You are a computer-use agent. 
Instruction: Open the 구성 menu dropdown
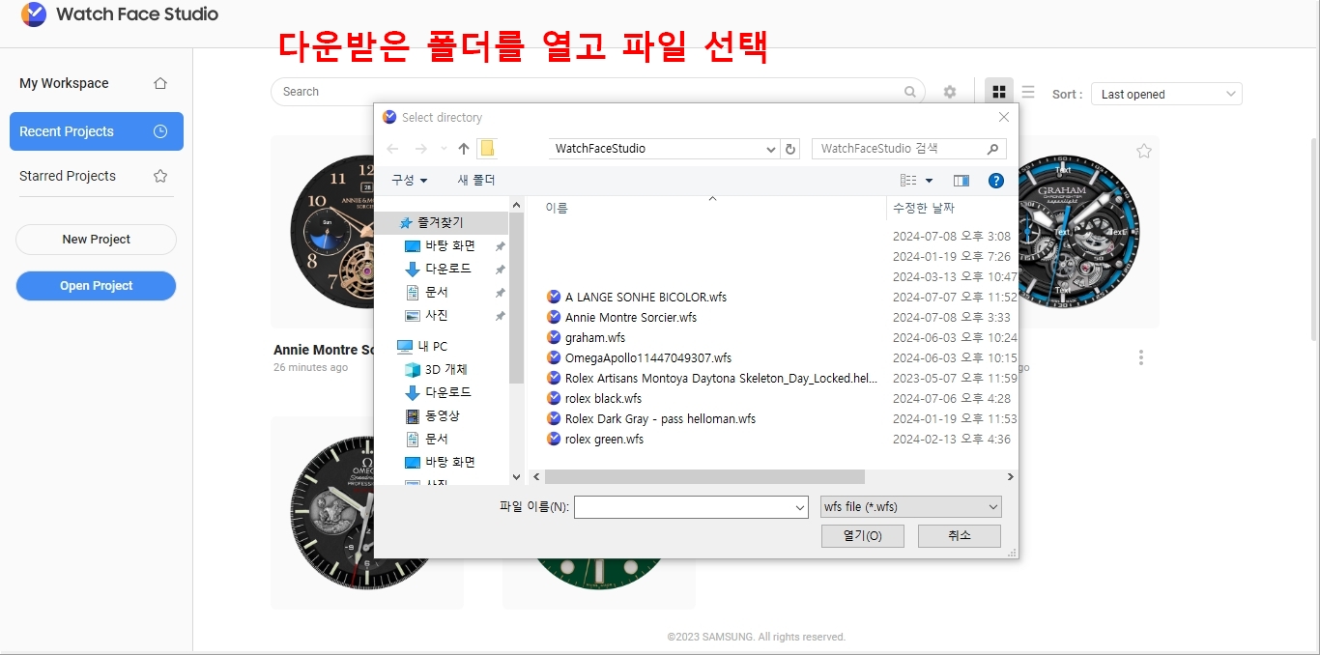410,181
